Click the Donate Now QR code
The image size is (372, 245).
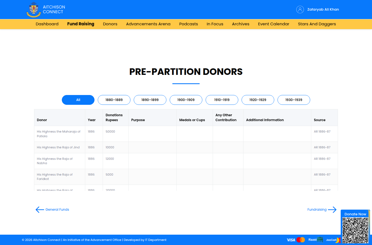point(355,230)
